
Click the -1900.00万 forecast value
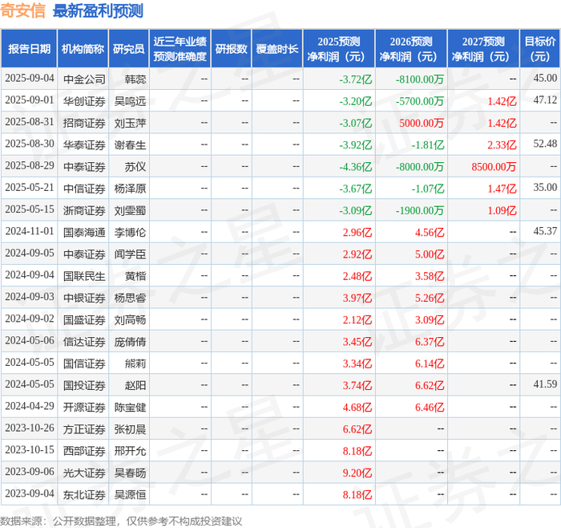click(420, 210)
